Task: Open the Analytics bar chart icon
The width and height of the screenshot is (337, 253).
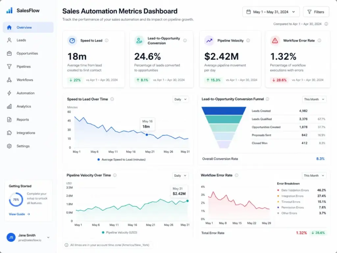Action: click(9, 106)
